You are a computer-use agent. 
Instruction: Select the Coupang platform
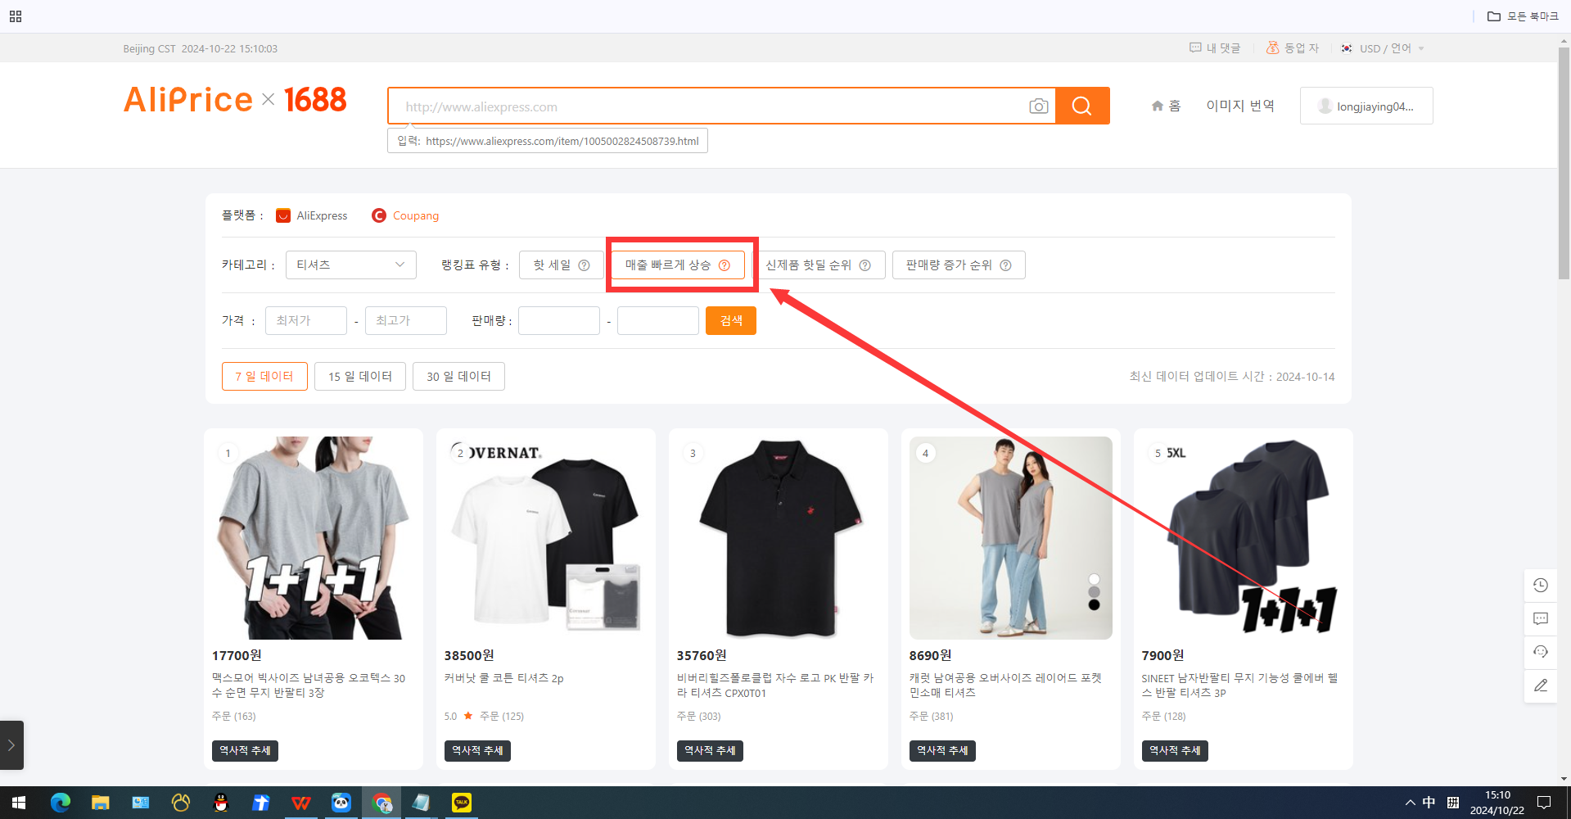(405, 215)
